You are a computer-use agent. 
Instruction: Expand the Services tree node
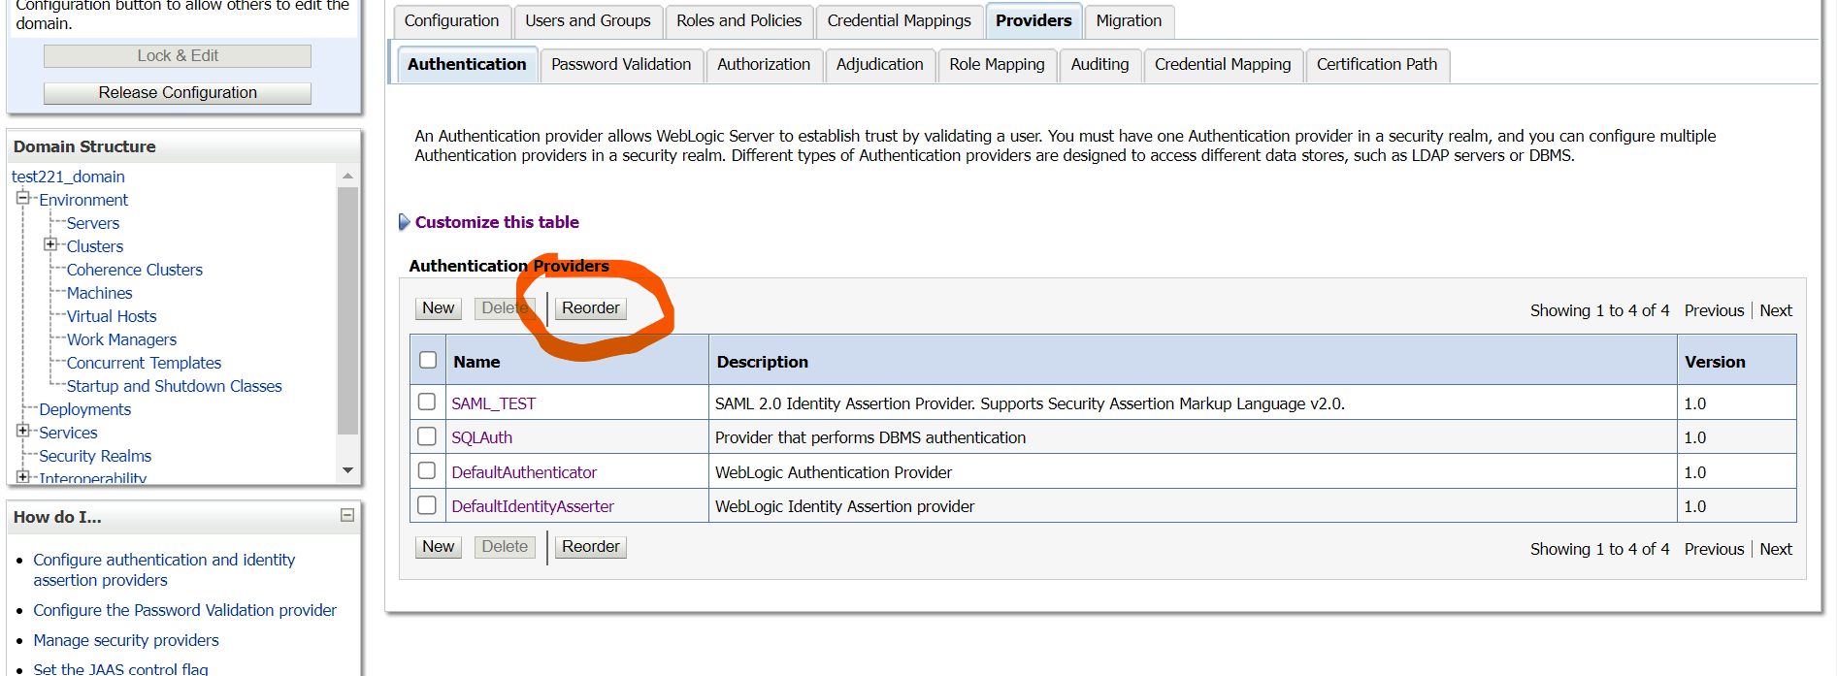(x=22, y=431)
